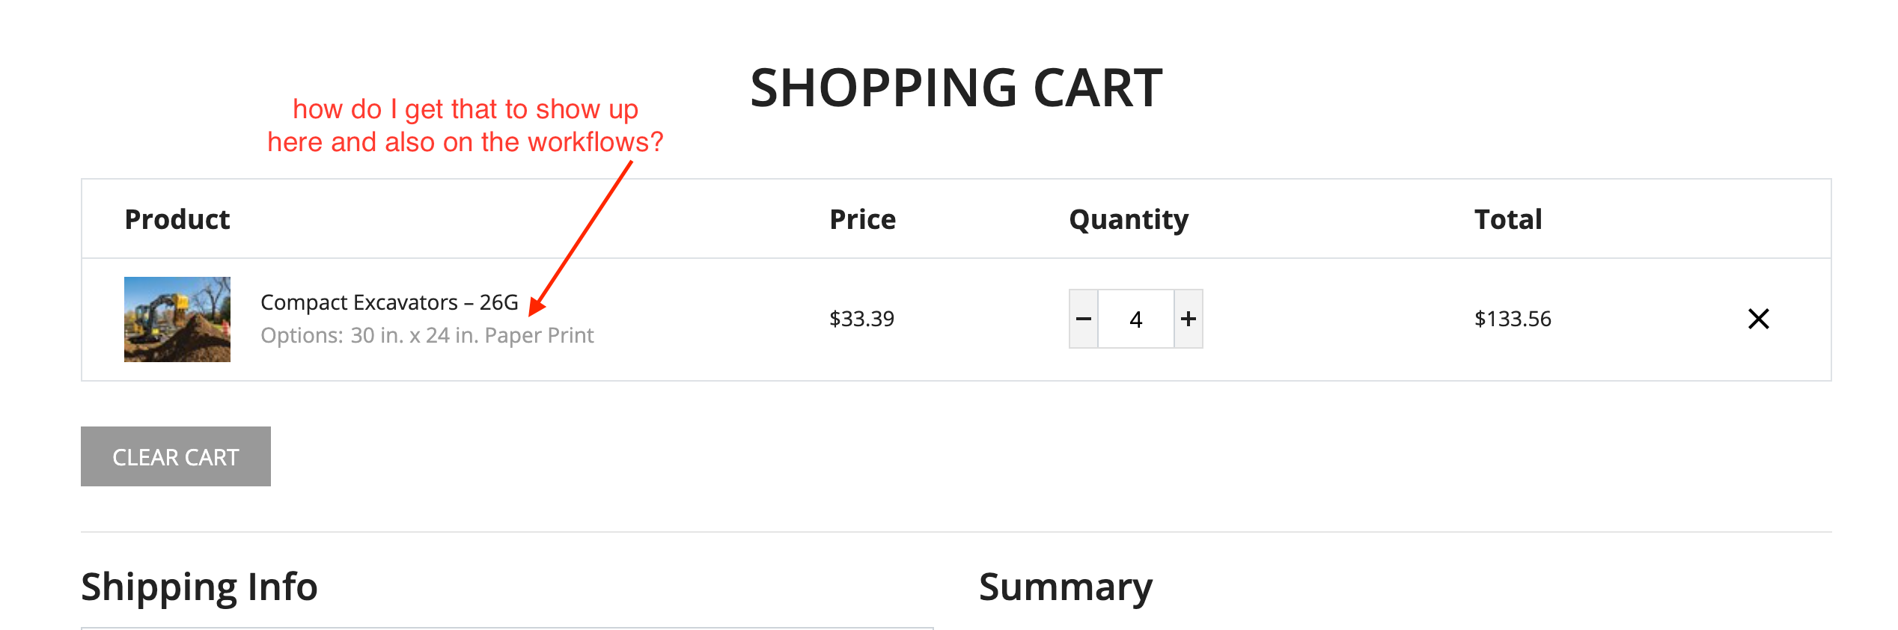Click the Summary section heading
1898x630 pixels.
pos(1066,587)
